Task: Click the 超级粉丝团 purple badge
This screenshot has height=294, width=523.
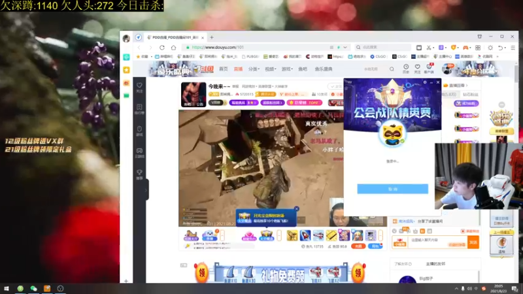Action: point(272,103)
